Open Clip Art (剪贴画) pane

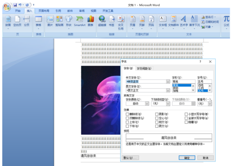pyautogui.click(x=59, y=21)
